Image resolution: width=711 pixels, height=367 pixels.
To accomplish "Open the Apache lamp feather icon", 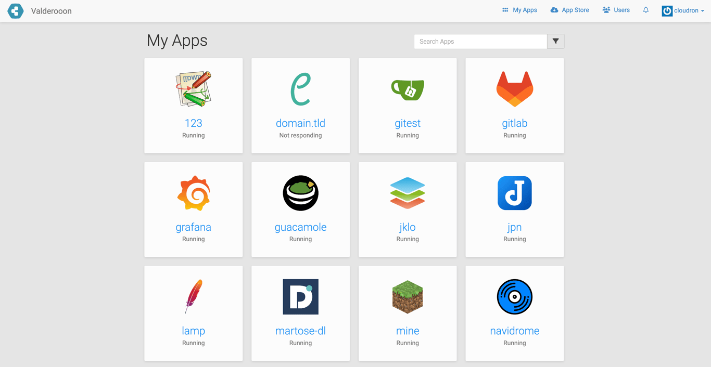I will (193, 297).
